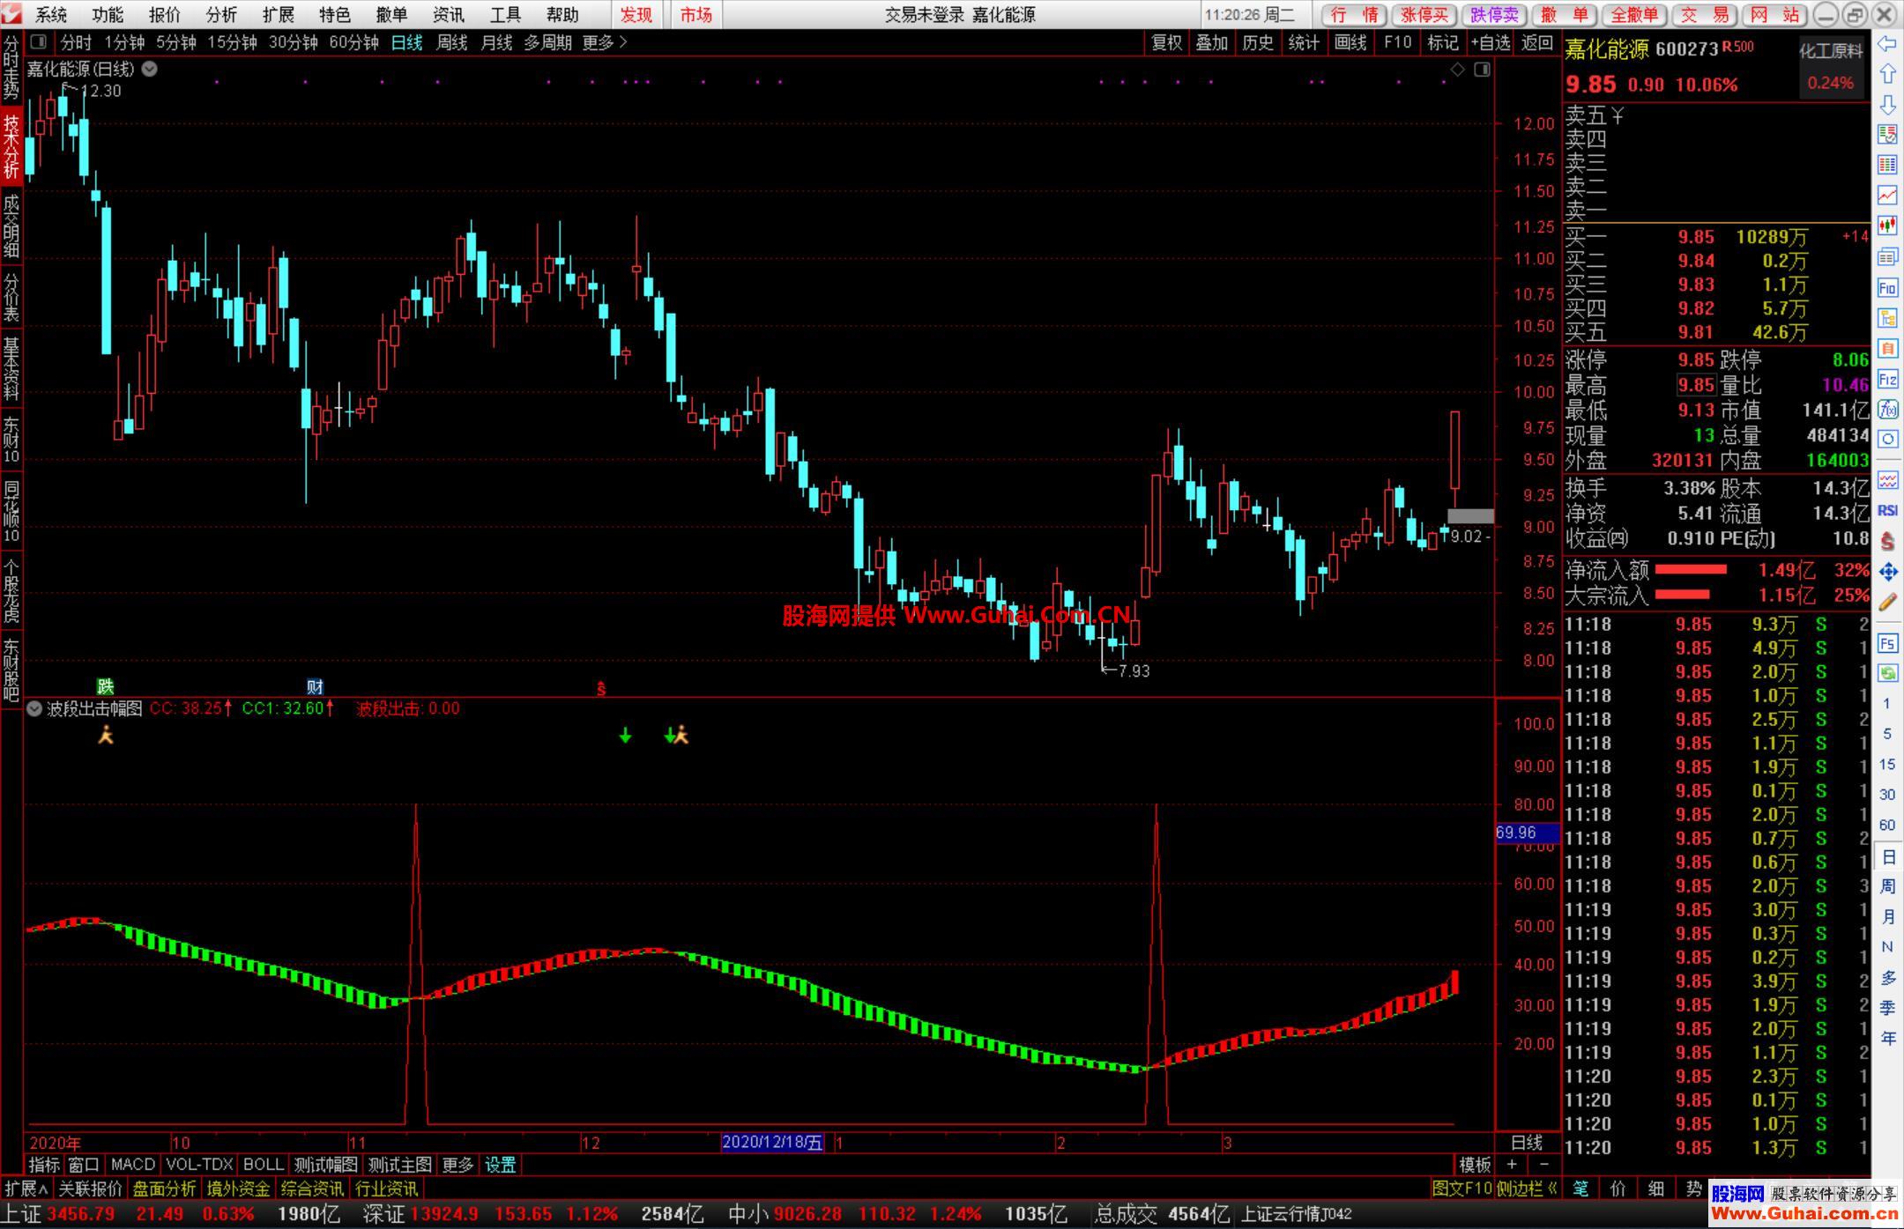Click the RSI indicator icon in sidebar
The width and height of the screenshot is (1904, 1229).
coord(1887,511)
